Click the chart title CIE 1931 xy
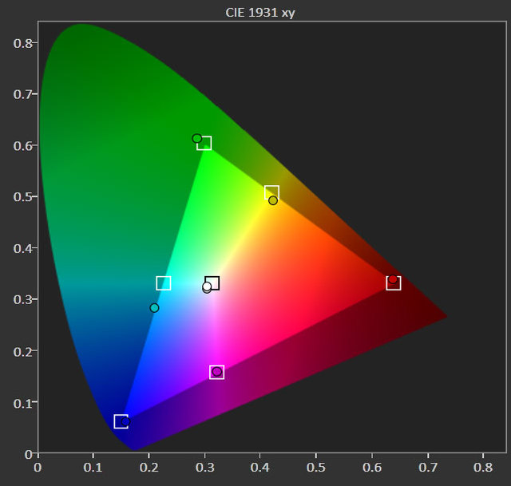 click(x=260, y=13)
